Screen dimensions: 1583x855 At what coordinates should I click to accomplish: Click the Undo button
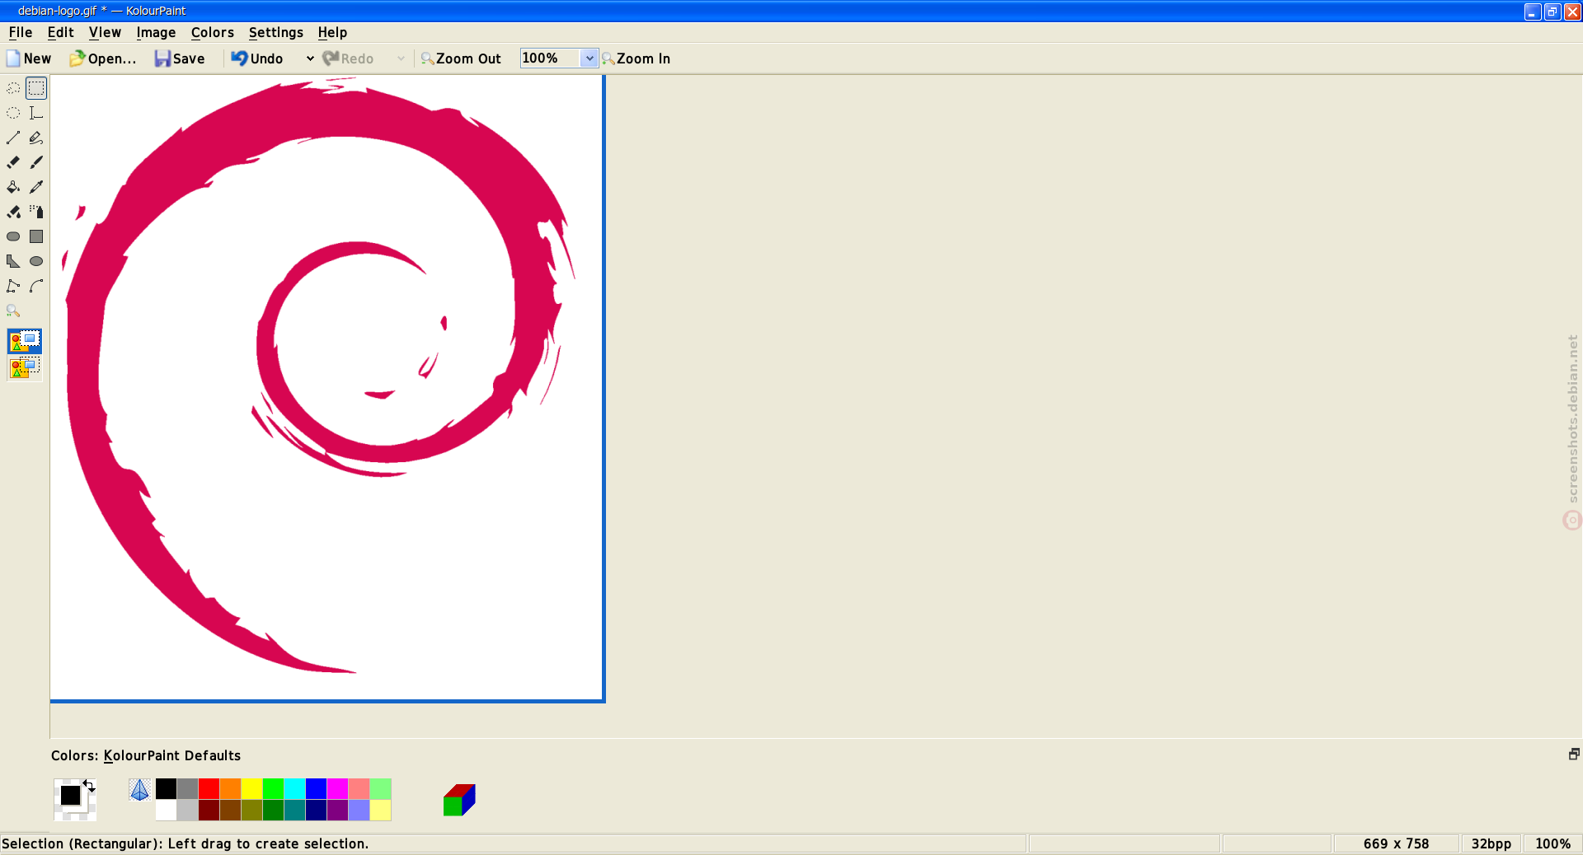pos(257,58)
